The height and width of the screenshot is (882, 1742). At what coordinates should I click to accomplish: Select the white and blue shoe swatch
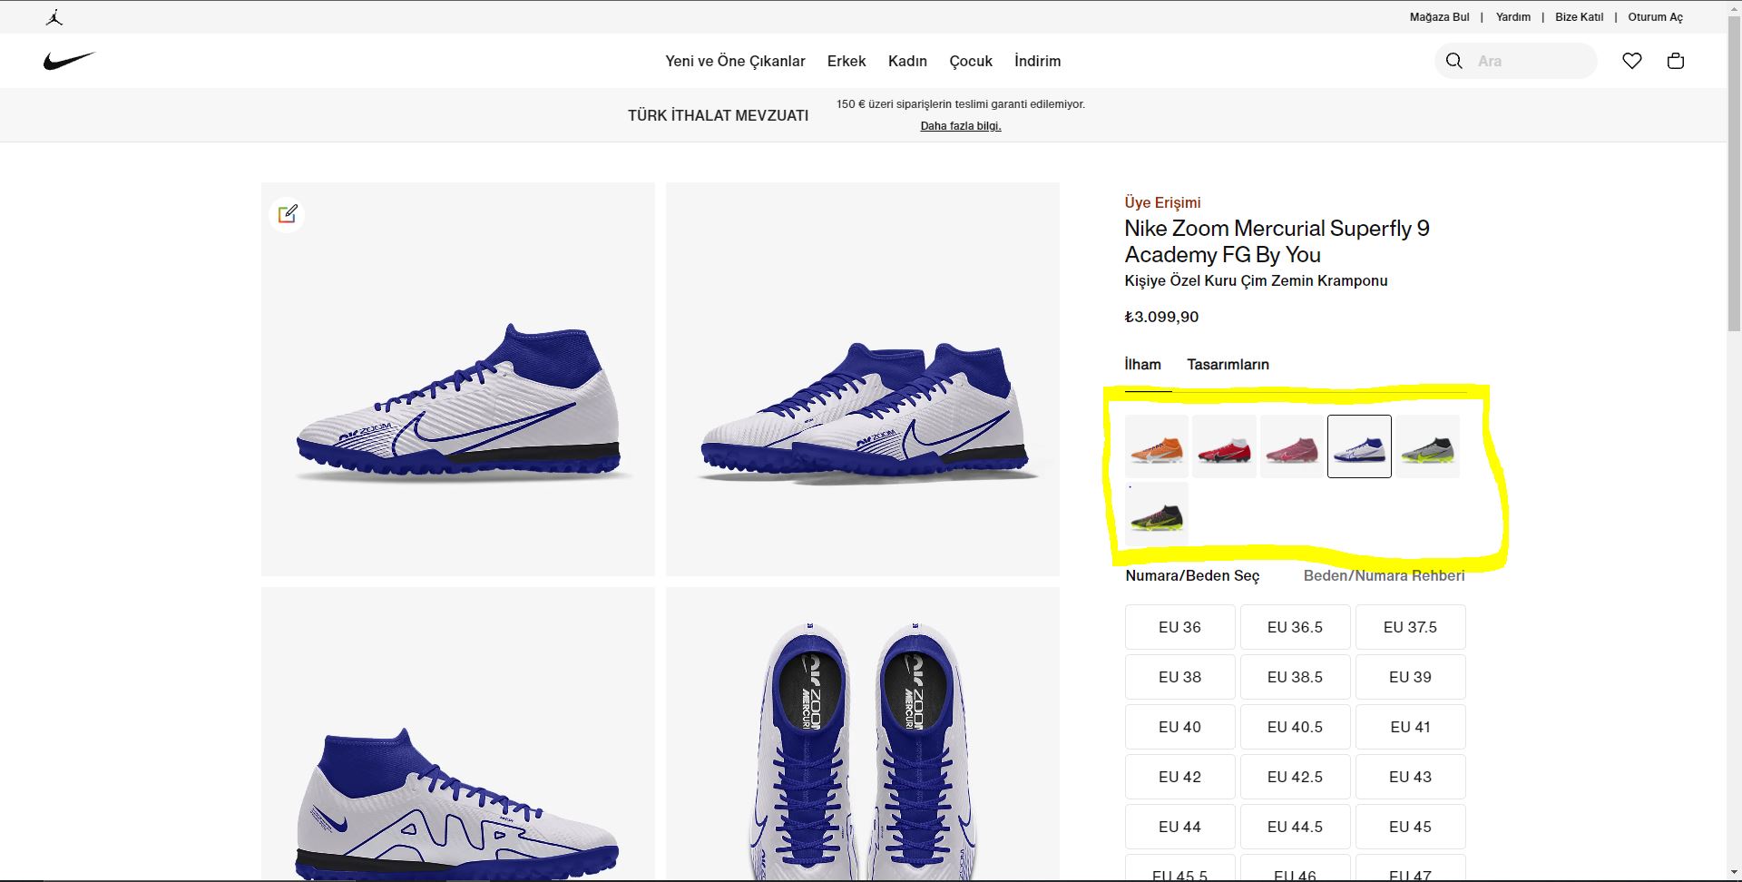1359,446
